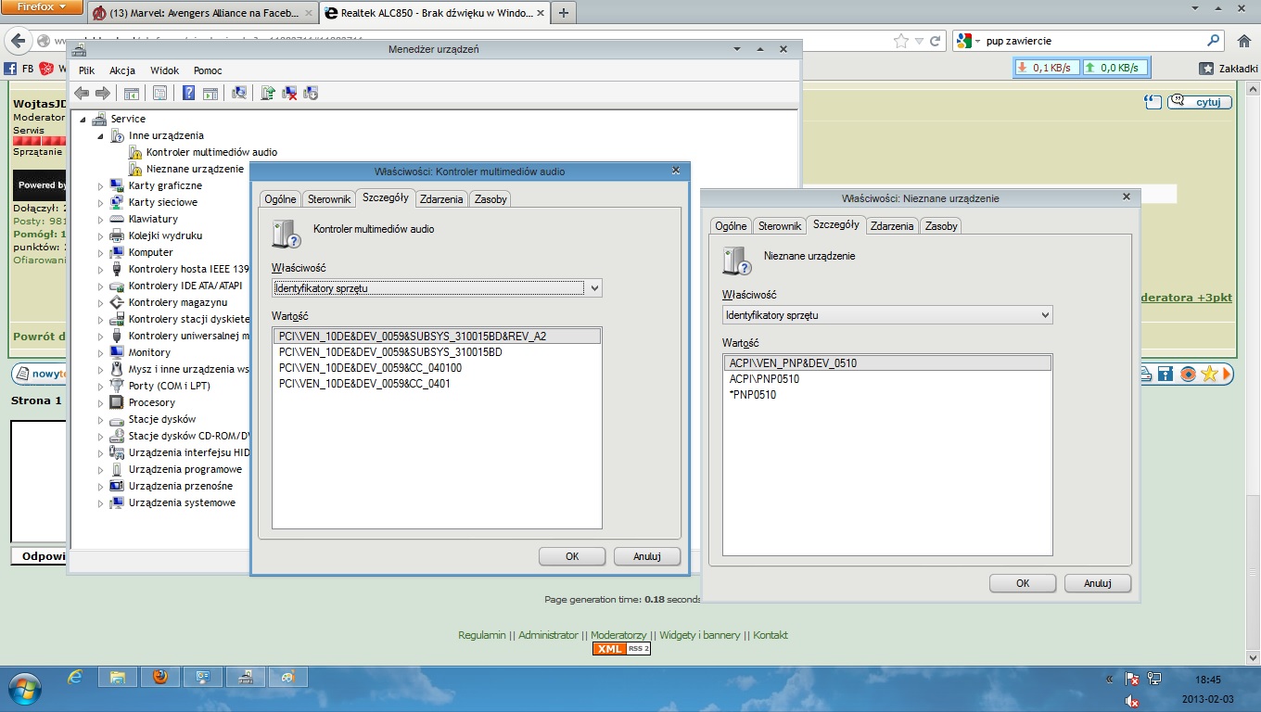Open the Action Center flag tray icon
This screenshot has height=712, width=1261.
point(1132,680)
